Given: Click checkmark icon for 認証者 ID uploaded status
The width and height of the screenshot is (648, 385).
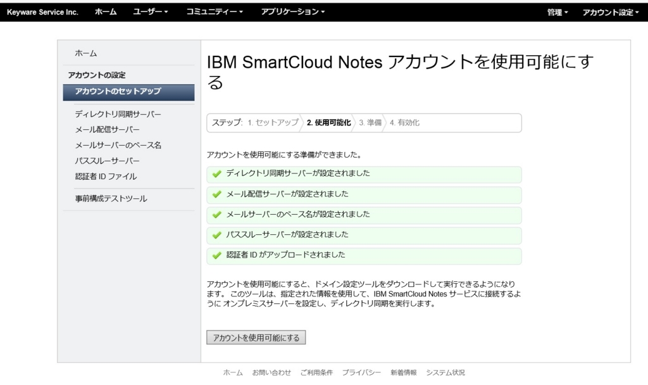Looking at the screenshot, I should (217, 255).
